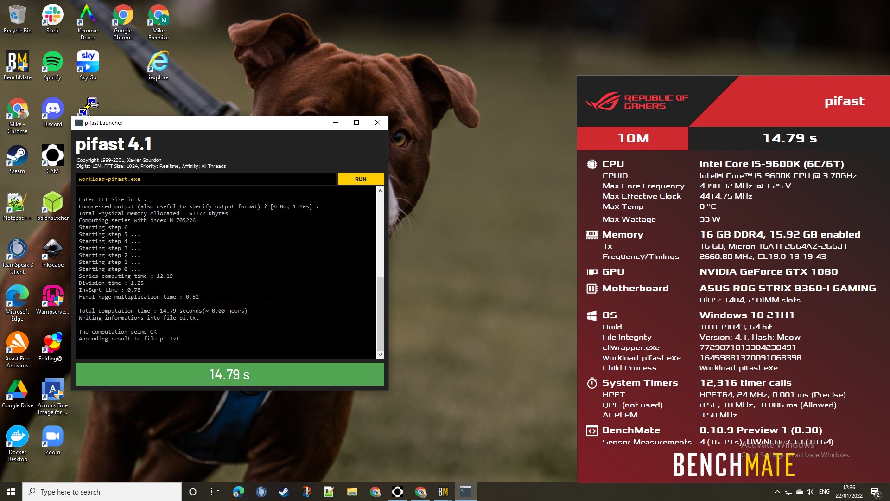Open the Slack desktop shortcut
The image size is (890, 501).
[x=52, y=19]
